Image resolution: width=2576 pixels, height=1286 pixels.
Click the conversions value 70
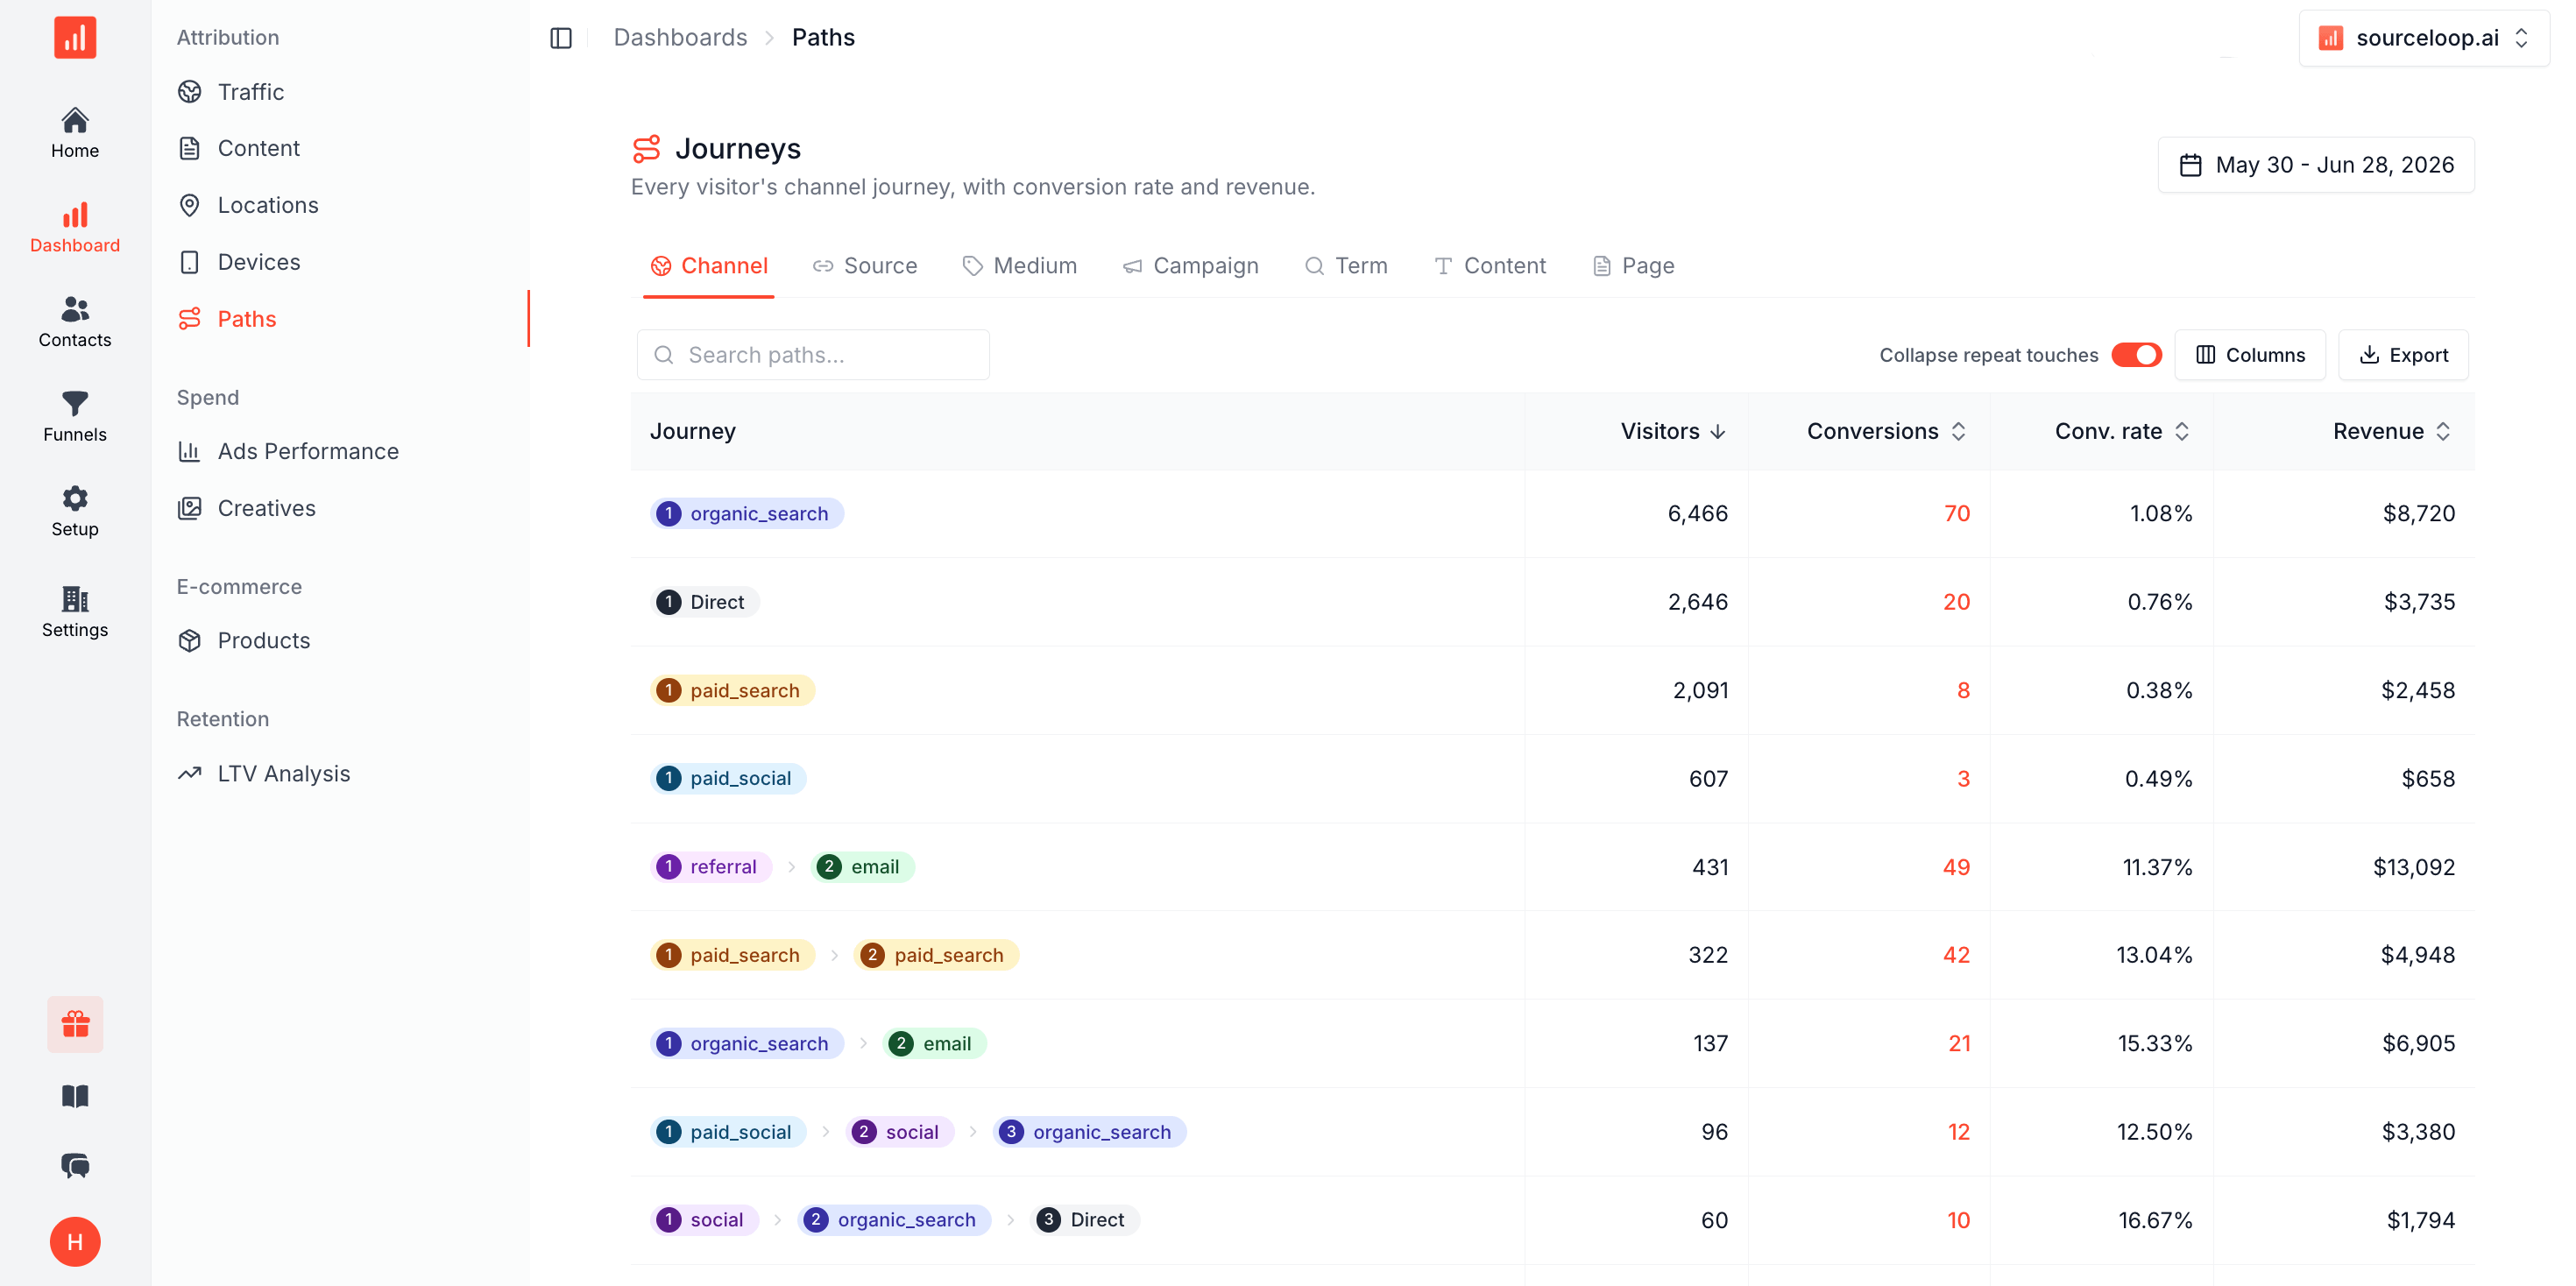tap(1957, 514)
